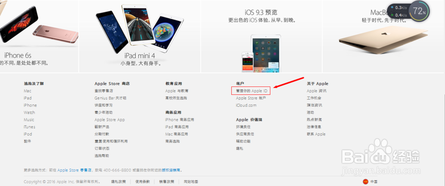Click 管理你的 Apple ID link
This screenshot has width=445, height=186.
pyautogui.click(x=252, y=91)
